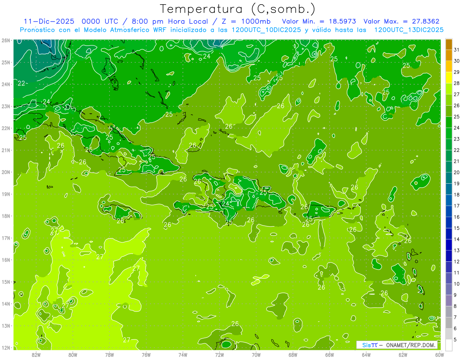Viewport: 467px width, 360px height.
Task: Click the latitude axis label "16N"
Action: pyautogui.click(x=6, y=260)
